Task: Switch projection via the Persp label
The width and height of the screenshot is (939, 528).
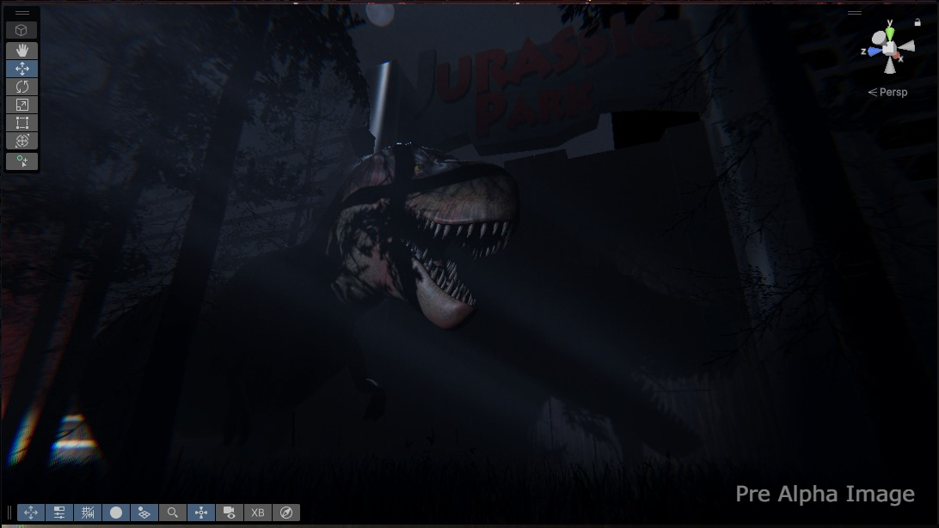Action: tap(887, 92)
